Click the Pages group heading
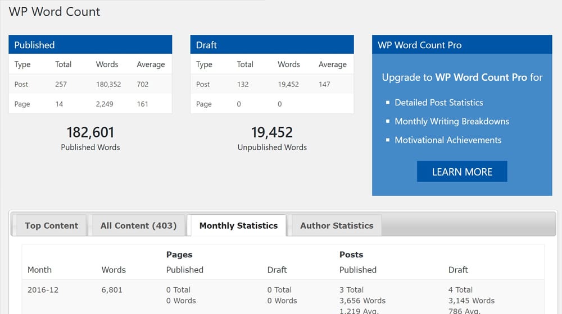The height and width of the screenshot is (314, 562). coord(179,255)
